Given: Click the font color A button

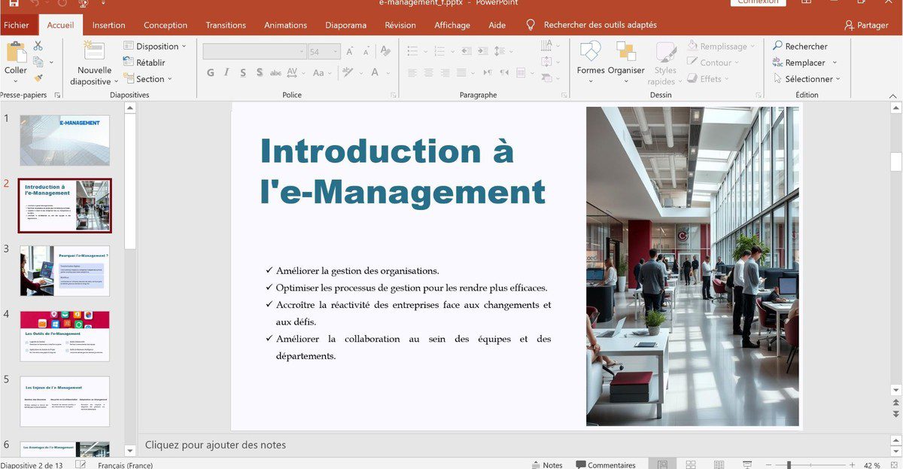Looking at the screenshot, I should [x=374, y=73].
